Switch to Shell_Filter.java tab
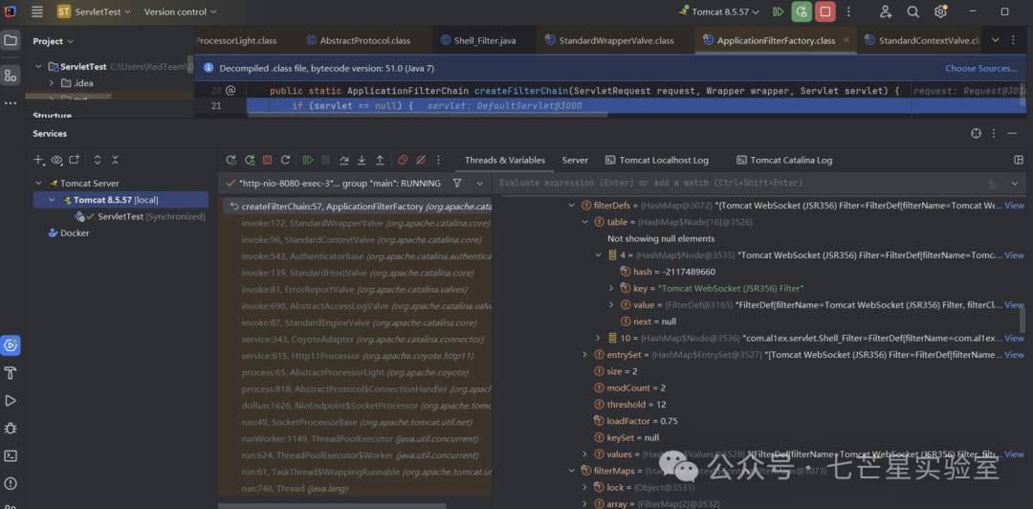Image resolution: width=1033 pixels, height=509 pixels. (478, 41)
